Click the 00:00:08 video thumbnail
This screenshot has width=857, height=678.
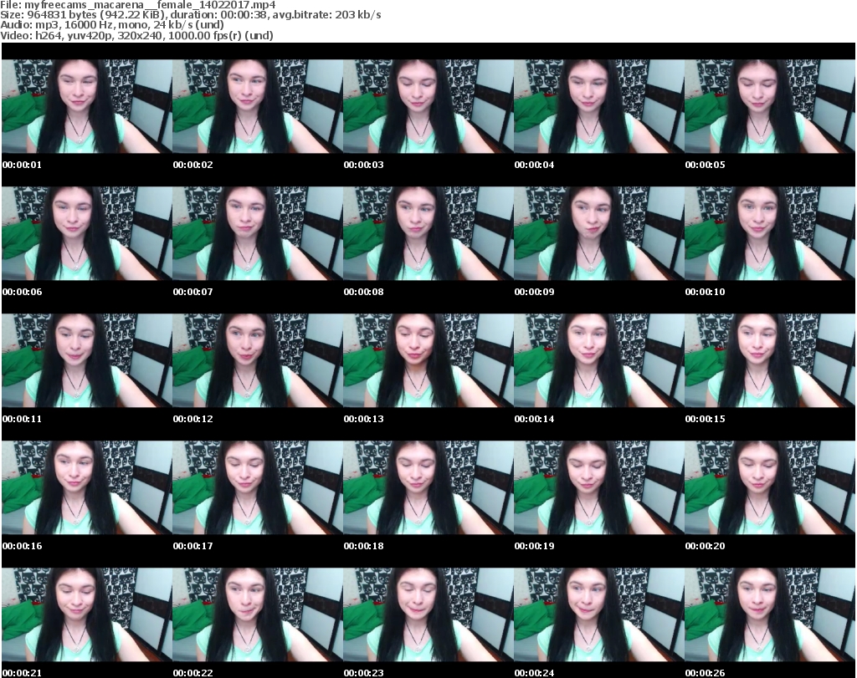[428, 233]
